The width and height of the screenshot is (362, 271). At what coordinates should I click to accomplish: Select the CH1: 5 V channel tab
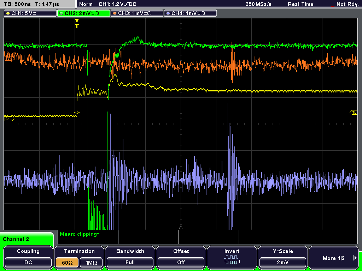30,13
